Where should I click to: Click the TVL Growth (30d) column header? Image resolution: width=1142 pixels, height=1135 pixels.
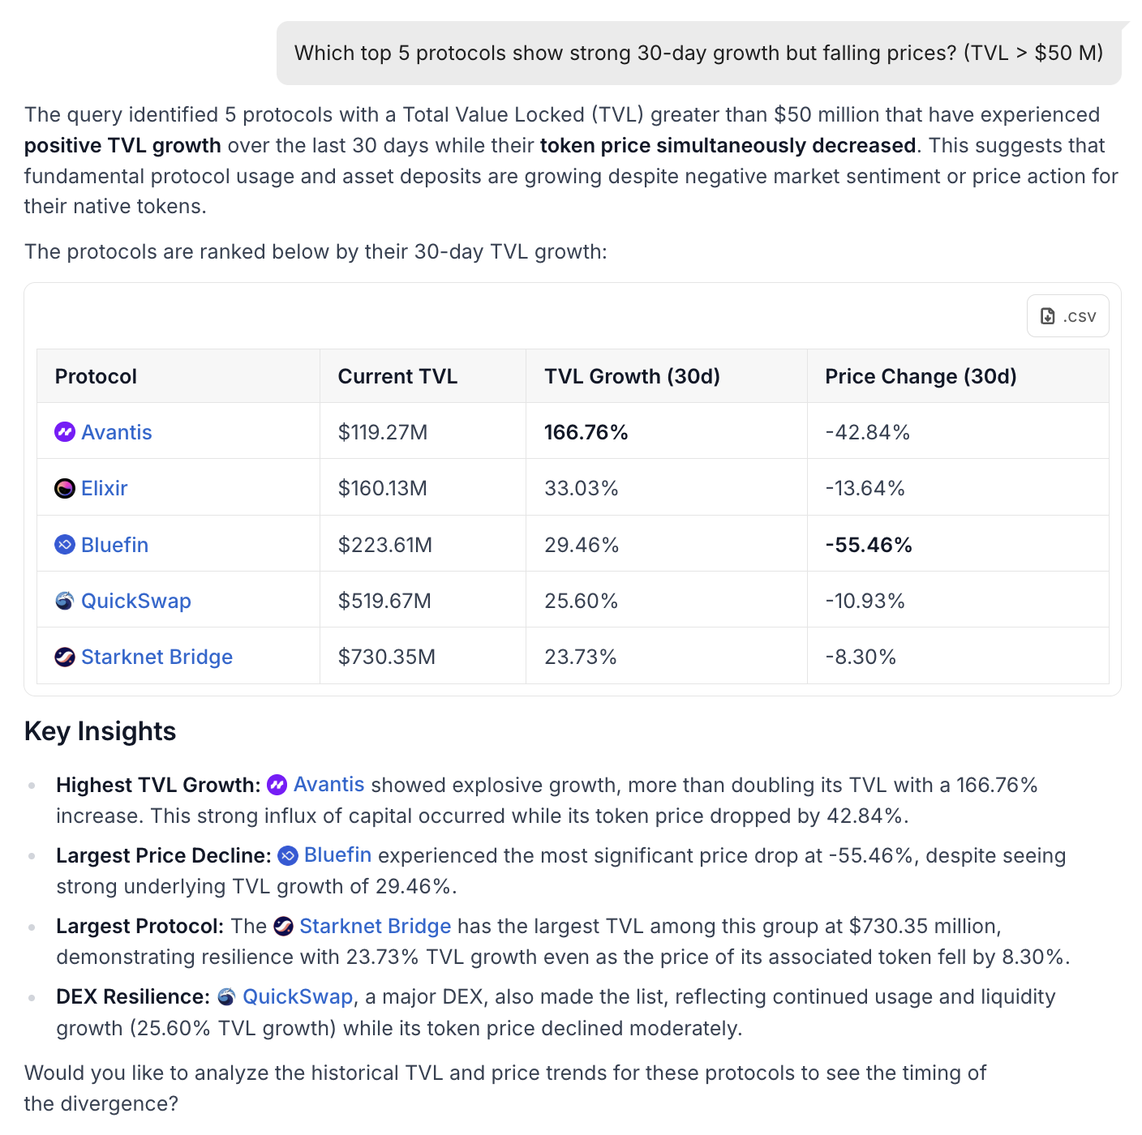tap(632, 376)
